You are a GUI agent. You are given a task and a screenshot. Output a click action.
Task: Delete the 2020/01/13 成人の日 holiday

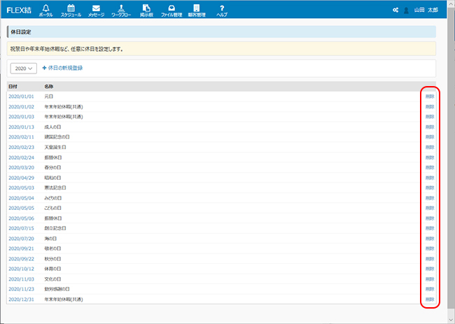pyautogui.click(x=430, y=127)
